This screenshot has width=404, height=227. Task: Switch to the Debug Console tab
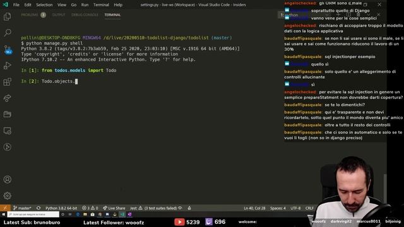tap(85, 15)
